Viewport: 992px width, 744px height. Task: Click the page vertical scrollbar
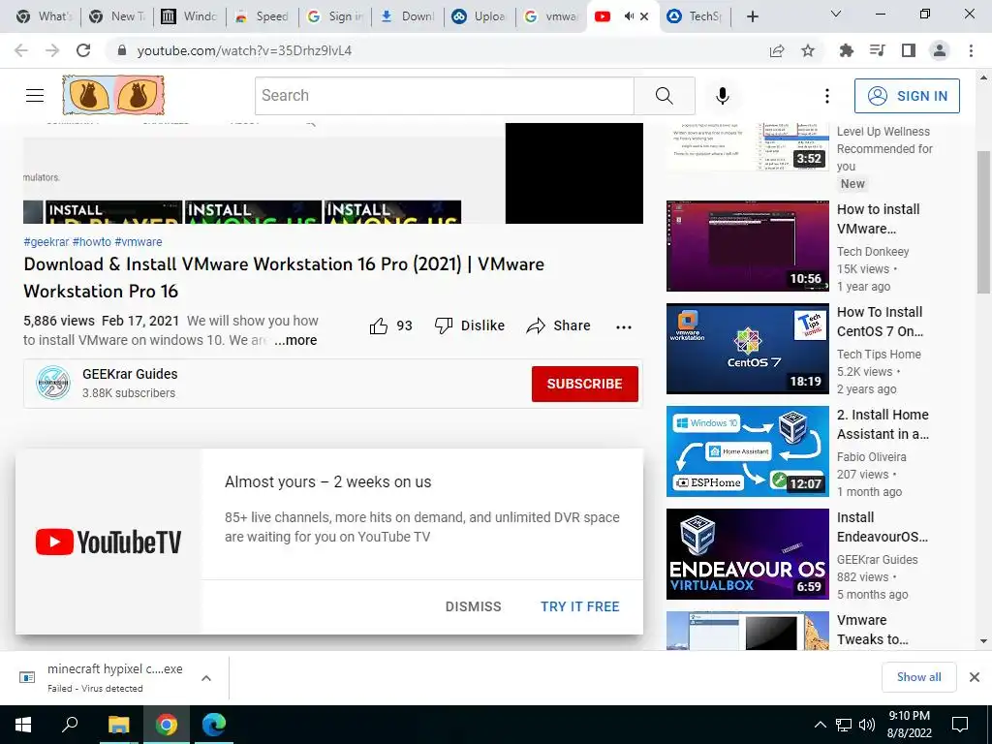point(983,222)
